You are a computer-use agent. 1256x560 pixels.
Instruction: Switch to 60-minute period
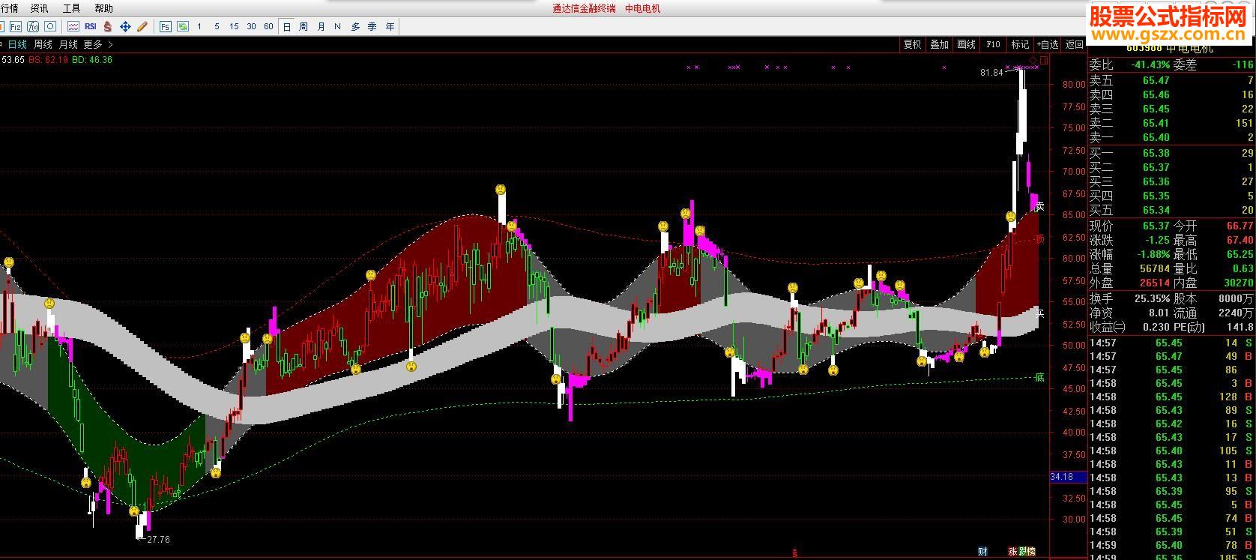(268, 26)
